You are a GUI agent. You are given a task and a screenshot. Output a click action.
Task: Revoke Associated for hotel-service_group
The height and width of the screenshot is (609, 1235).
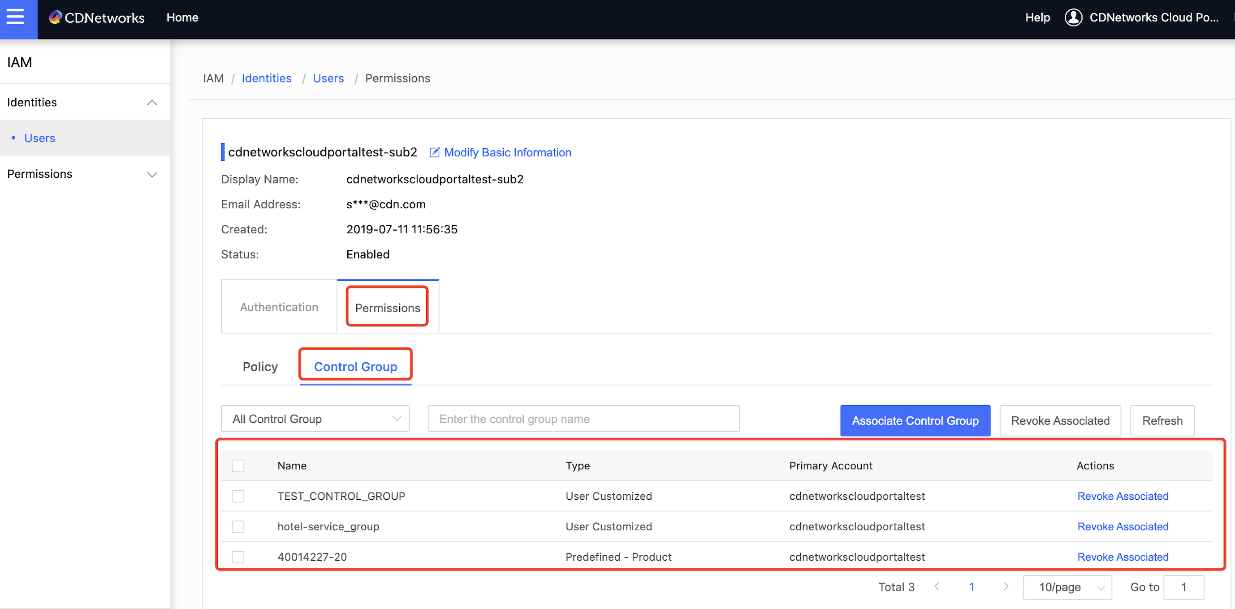(x=1123, y=527)
